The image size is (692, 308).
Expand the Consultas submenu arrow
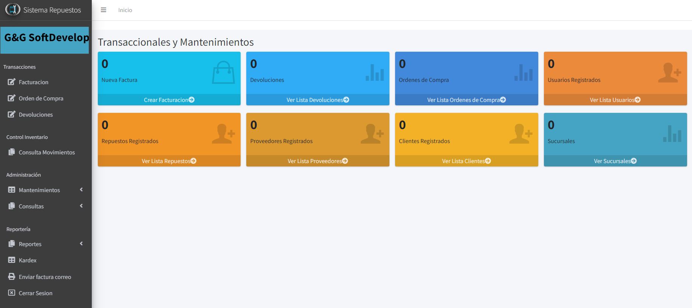tap(81, 206)
